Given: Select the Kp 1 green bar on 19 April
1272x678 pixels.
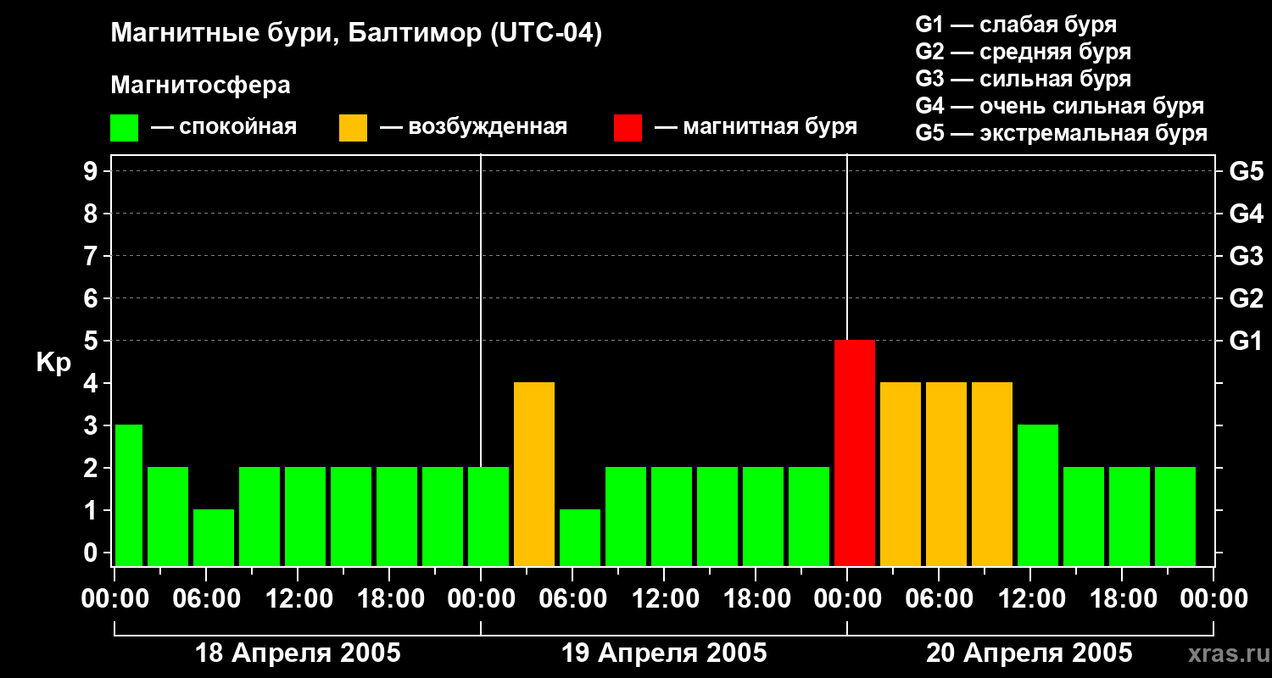Looking at the screenshot, I should [x=580, y=537].
